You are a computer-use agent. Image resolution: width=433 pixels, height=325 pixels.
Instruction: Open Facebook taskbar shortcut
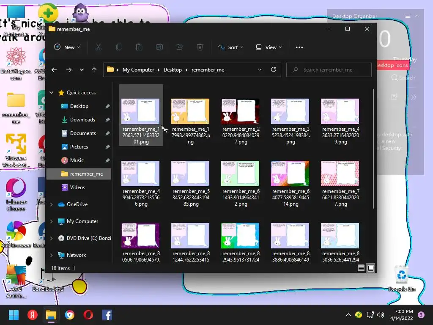pyautogui.click(x=107, y=315)
